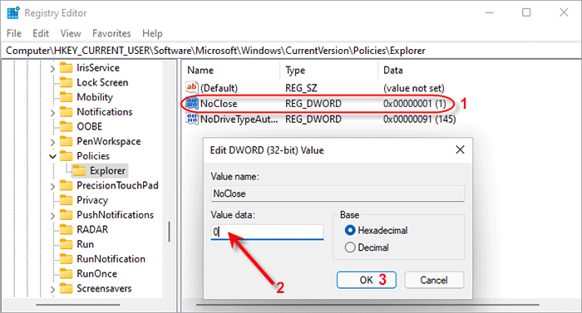Select the RunOnce tree label
Viewport: 582px width, 313px height.
coord(97,274)
